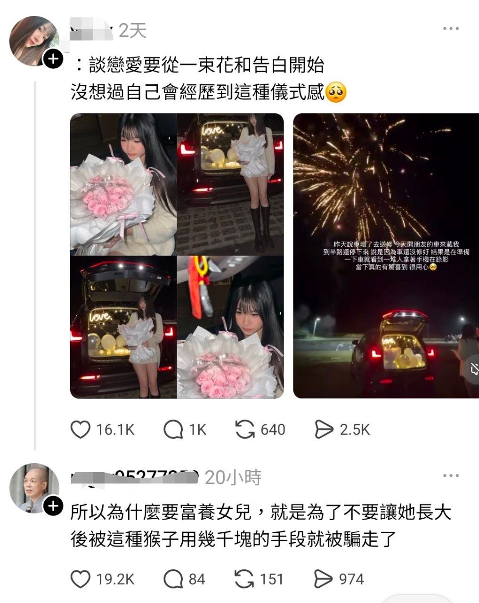Screen dimensions: 479x603
Task: Open the fireworks video thumbnail
Action: 386,256
